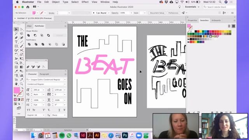Open font size 200 pt dropdown
Screen dimensions: 249x140
(x=43, y=90)
